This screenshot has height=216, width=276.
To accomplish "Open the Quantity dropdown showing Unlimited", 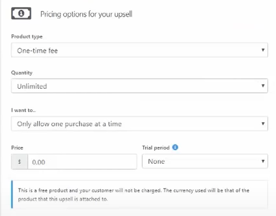I will (140, 86).
